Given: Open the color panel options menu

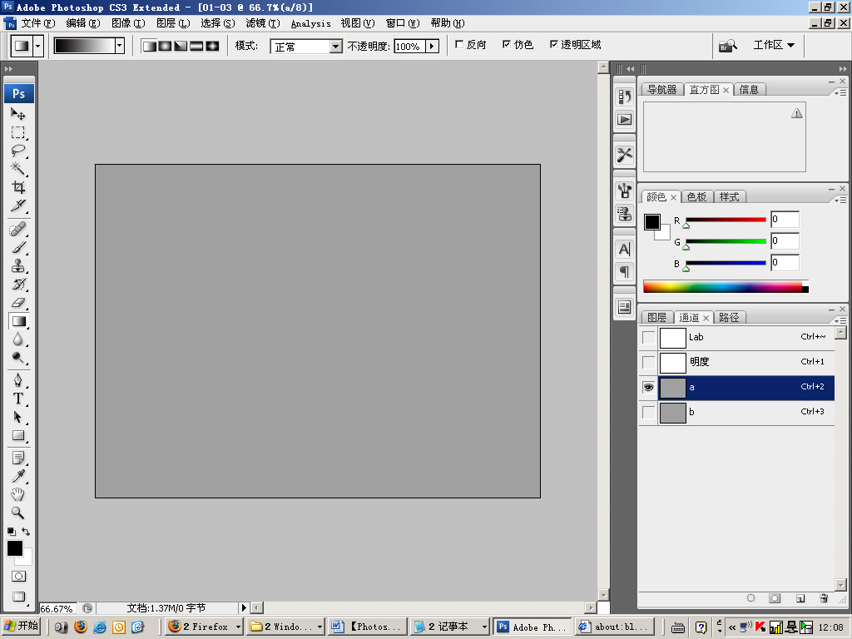Looking at the screenshot, I should pos(840,200).
